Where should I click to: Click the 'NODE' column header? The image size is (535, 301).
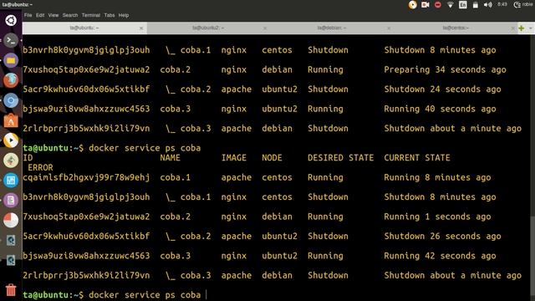coord(272,158)
